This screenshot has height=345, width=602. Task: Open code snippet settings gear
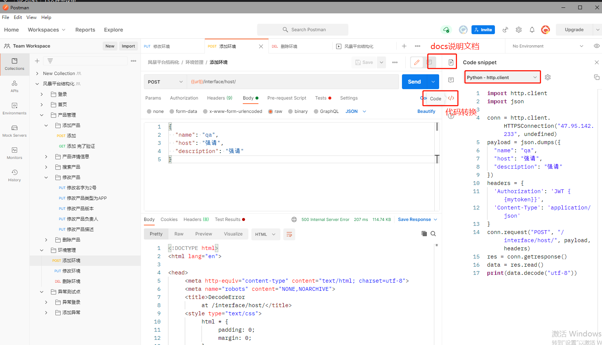coord(548,77)
